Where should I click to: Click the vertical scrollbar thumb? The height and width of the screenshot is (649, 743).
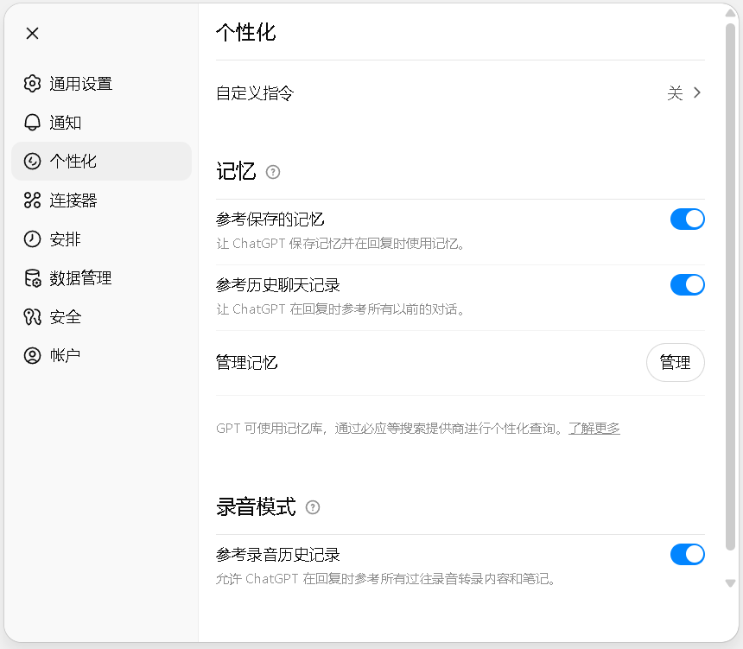(730, 285)
